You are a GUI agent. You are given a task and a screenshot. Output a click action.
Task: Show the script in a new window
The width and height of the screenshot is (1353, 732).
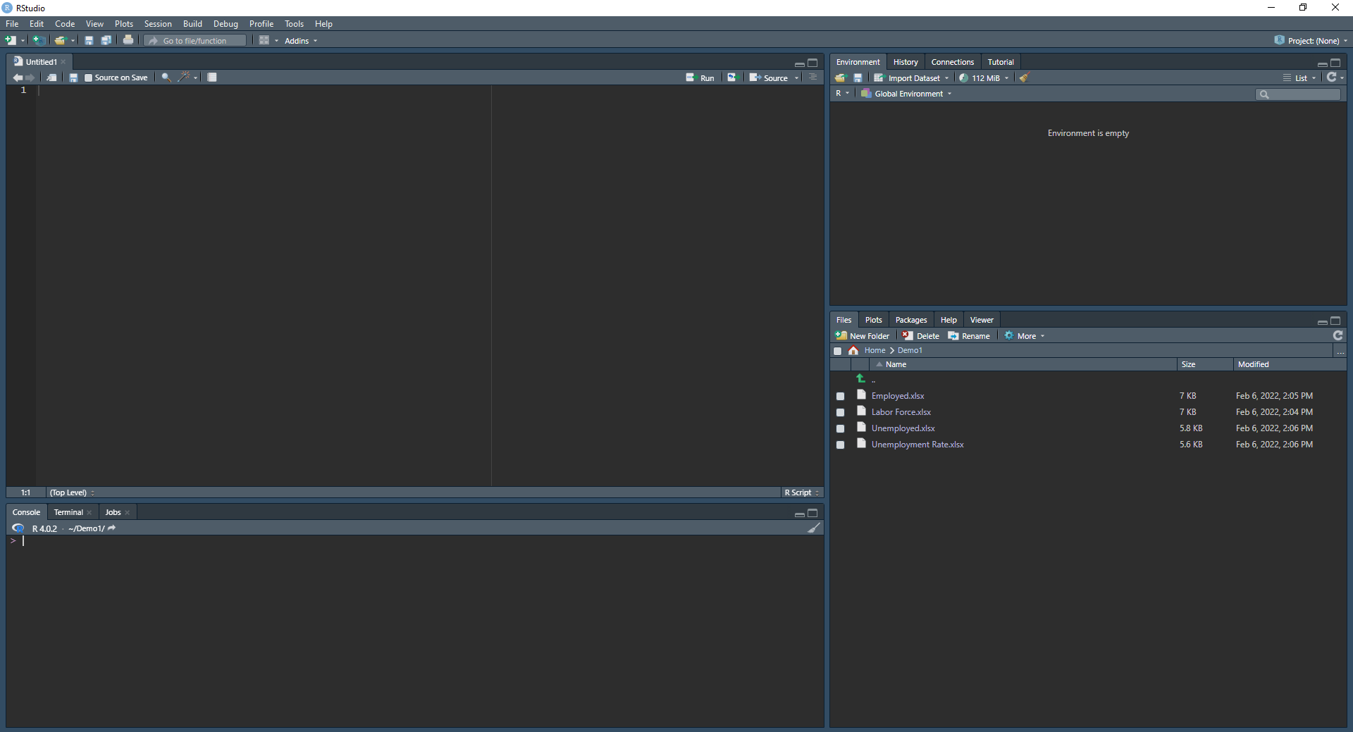click(51, 77)
